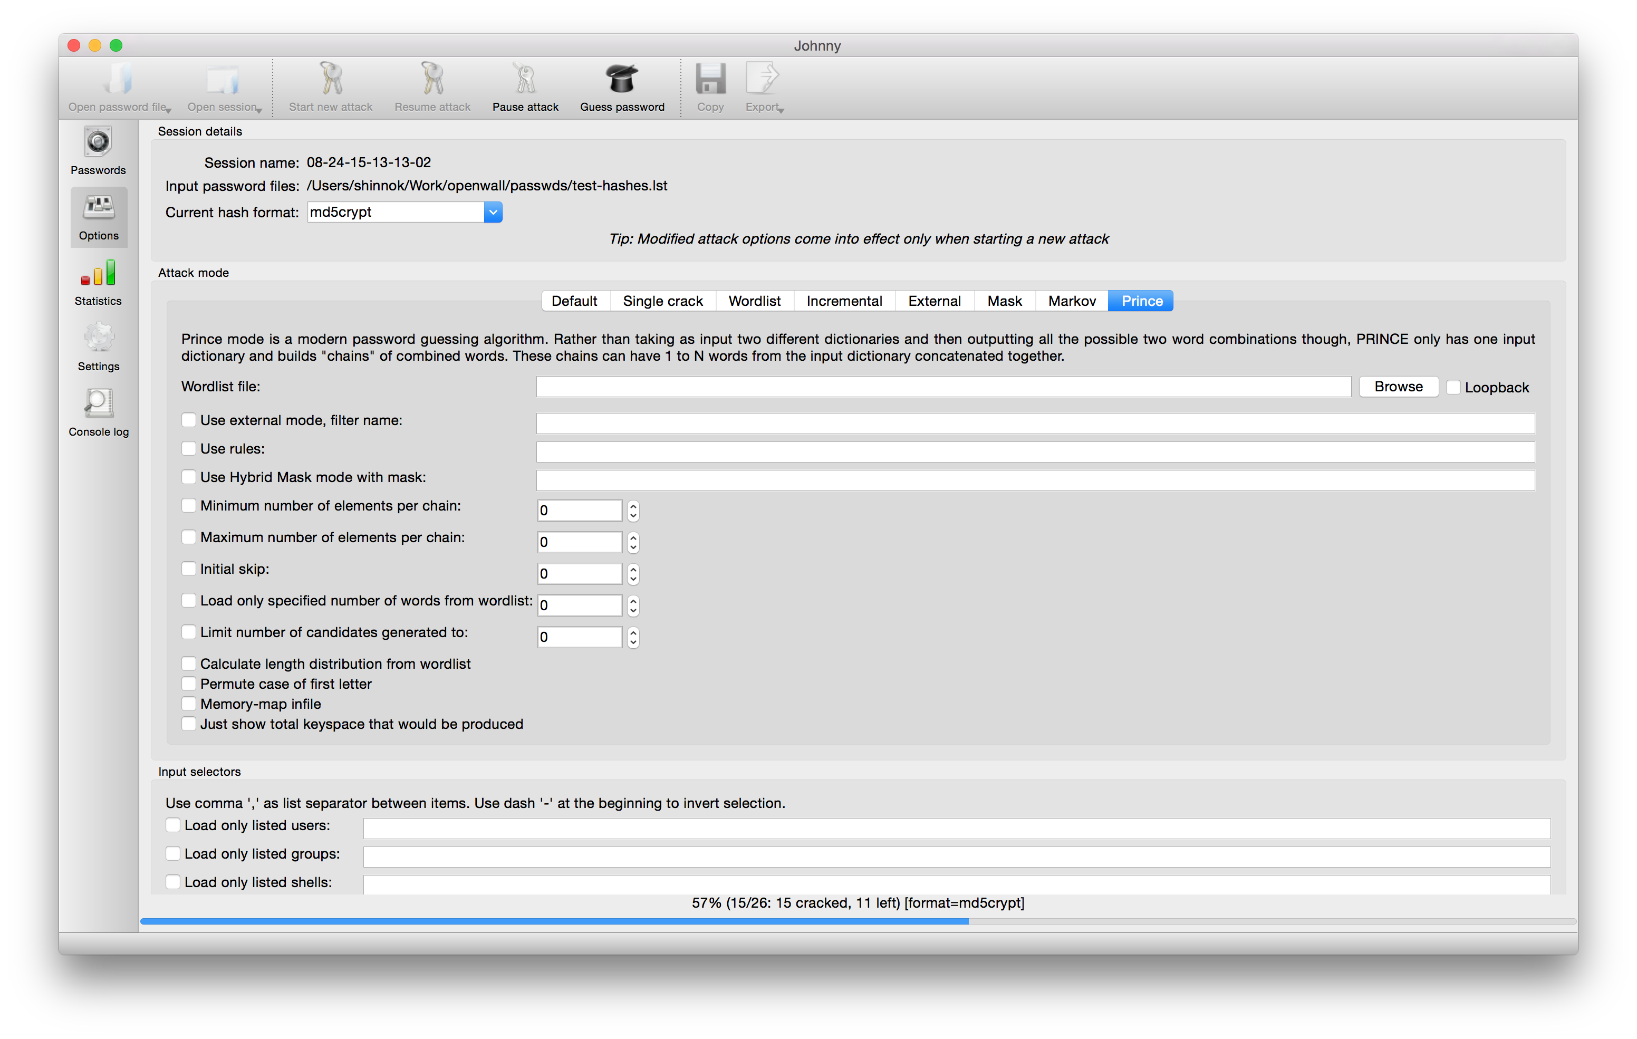The image size is (1637, 1039).
Task: Enable Use external mode filter name
Action: 188,420
